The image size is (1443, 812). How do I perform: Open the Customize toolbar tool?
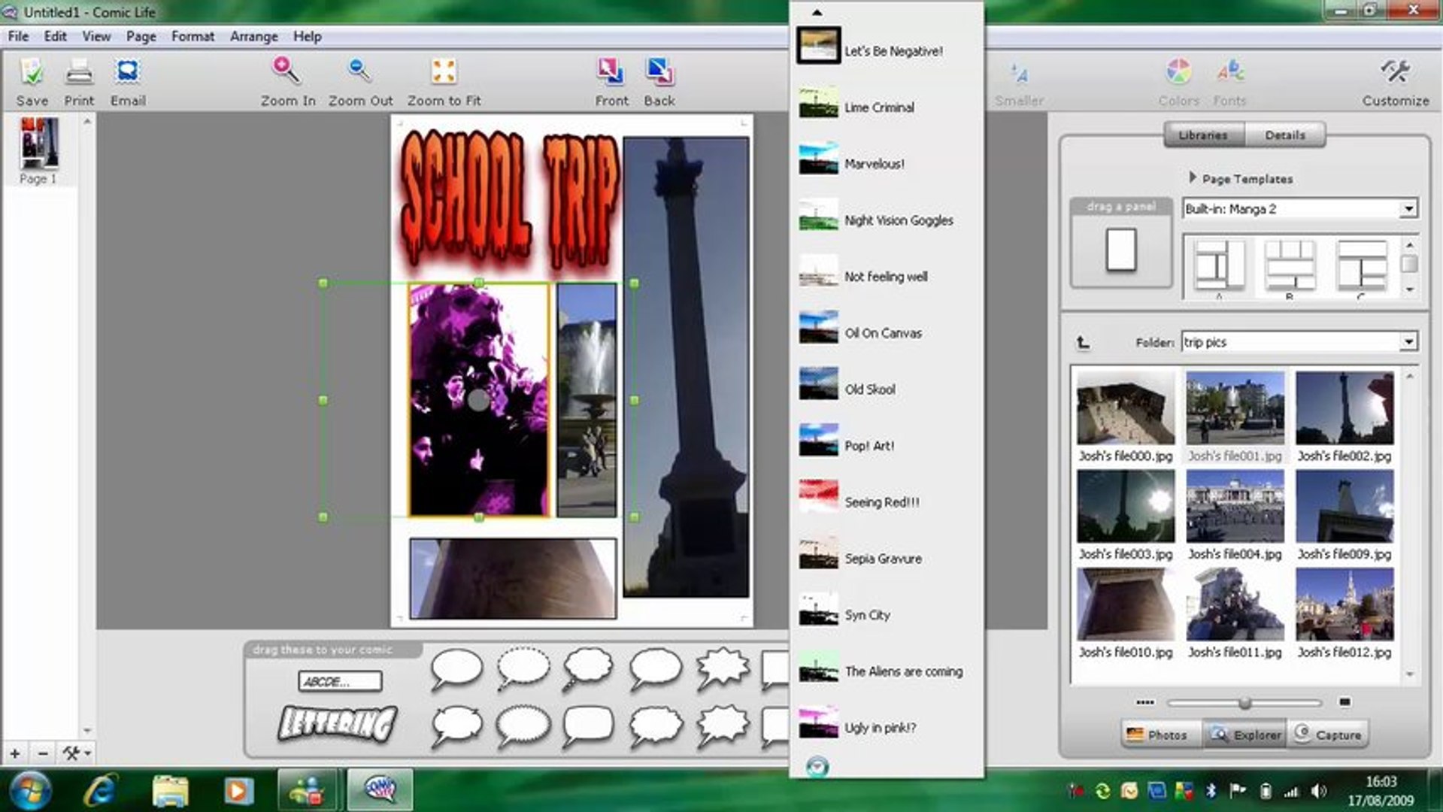[1395, 74]
